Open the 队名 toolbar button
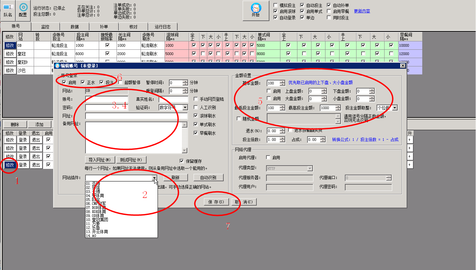476x270 pixels. pyautogui.click(x=8, y=10)
